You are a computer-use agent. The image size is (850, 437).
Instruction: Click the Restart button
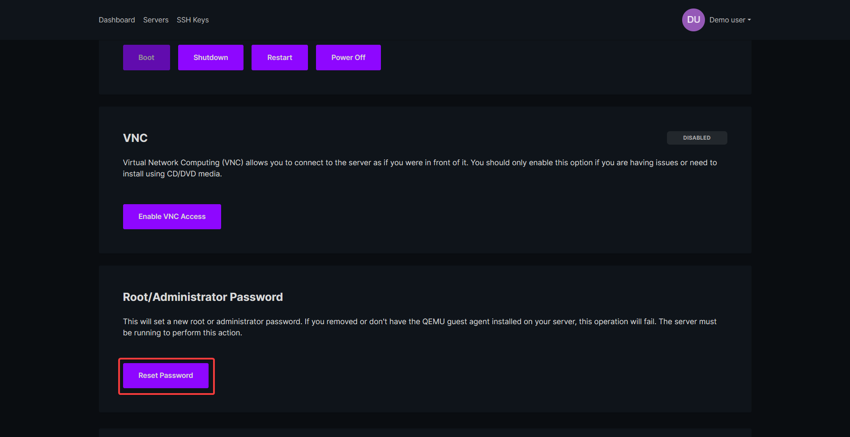click(279, 57)
